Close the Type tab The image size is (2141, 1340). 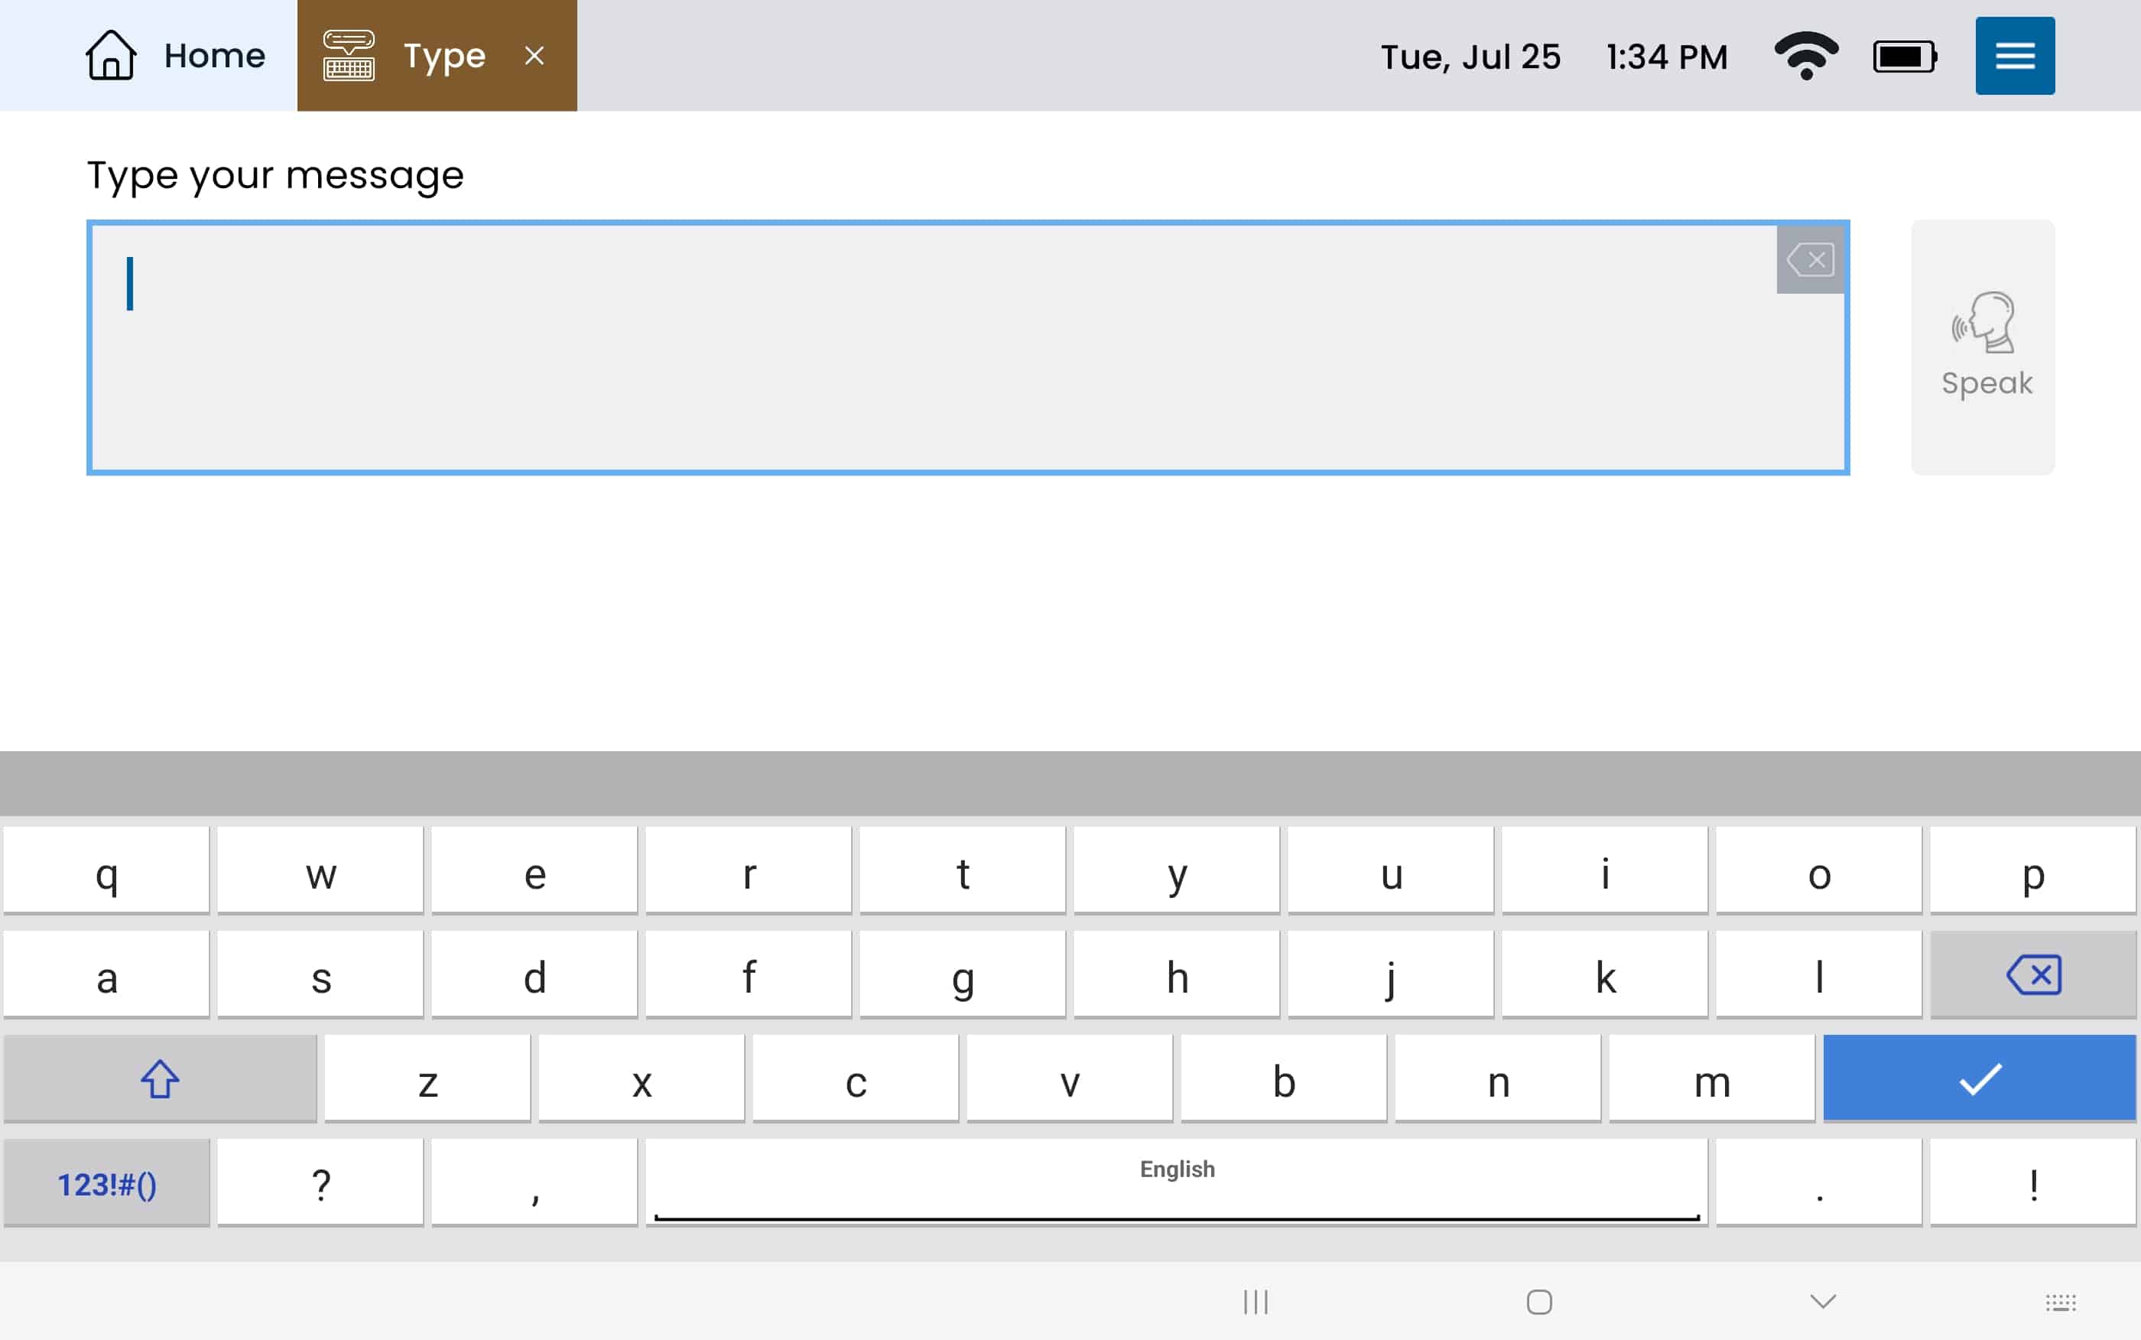(x=534, y=56)
